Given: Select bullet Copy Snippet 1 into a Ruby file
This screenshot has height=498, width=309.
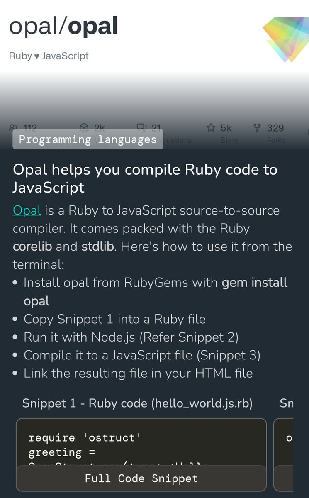Looking at the screenshot, I should coord(114,319).
